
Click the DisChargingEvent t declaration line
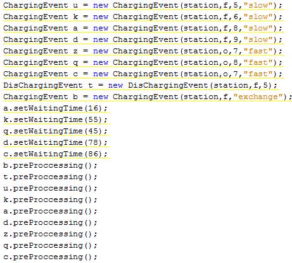click(x=140, y=86)
